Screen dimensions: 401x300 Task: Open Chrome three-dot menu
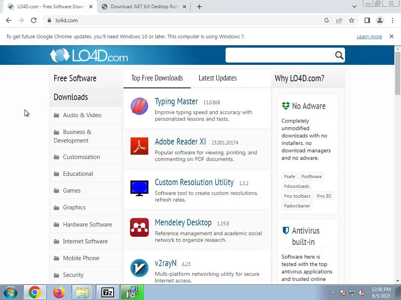(x=392, y=20)
